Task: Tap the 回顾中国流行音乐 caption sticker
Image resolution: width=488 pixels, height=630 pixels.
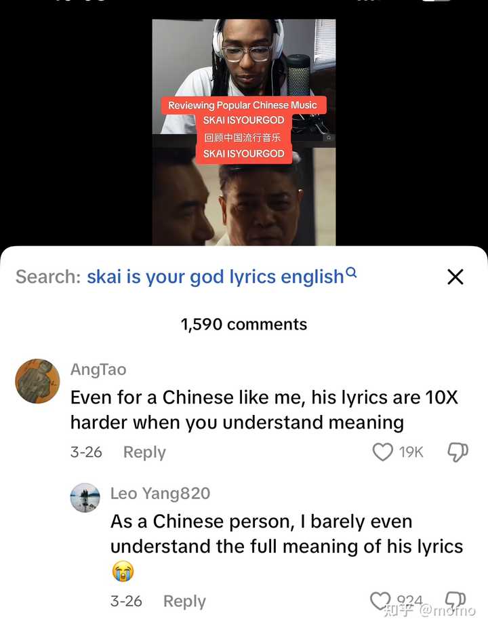Action: 243,138
